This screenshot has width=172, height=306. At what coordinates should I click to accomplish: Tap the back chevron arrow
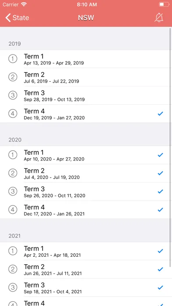pos(8,18)
